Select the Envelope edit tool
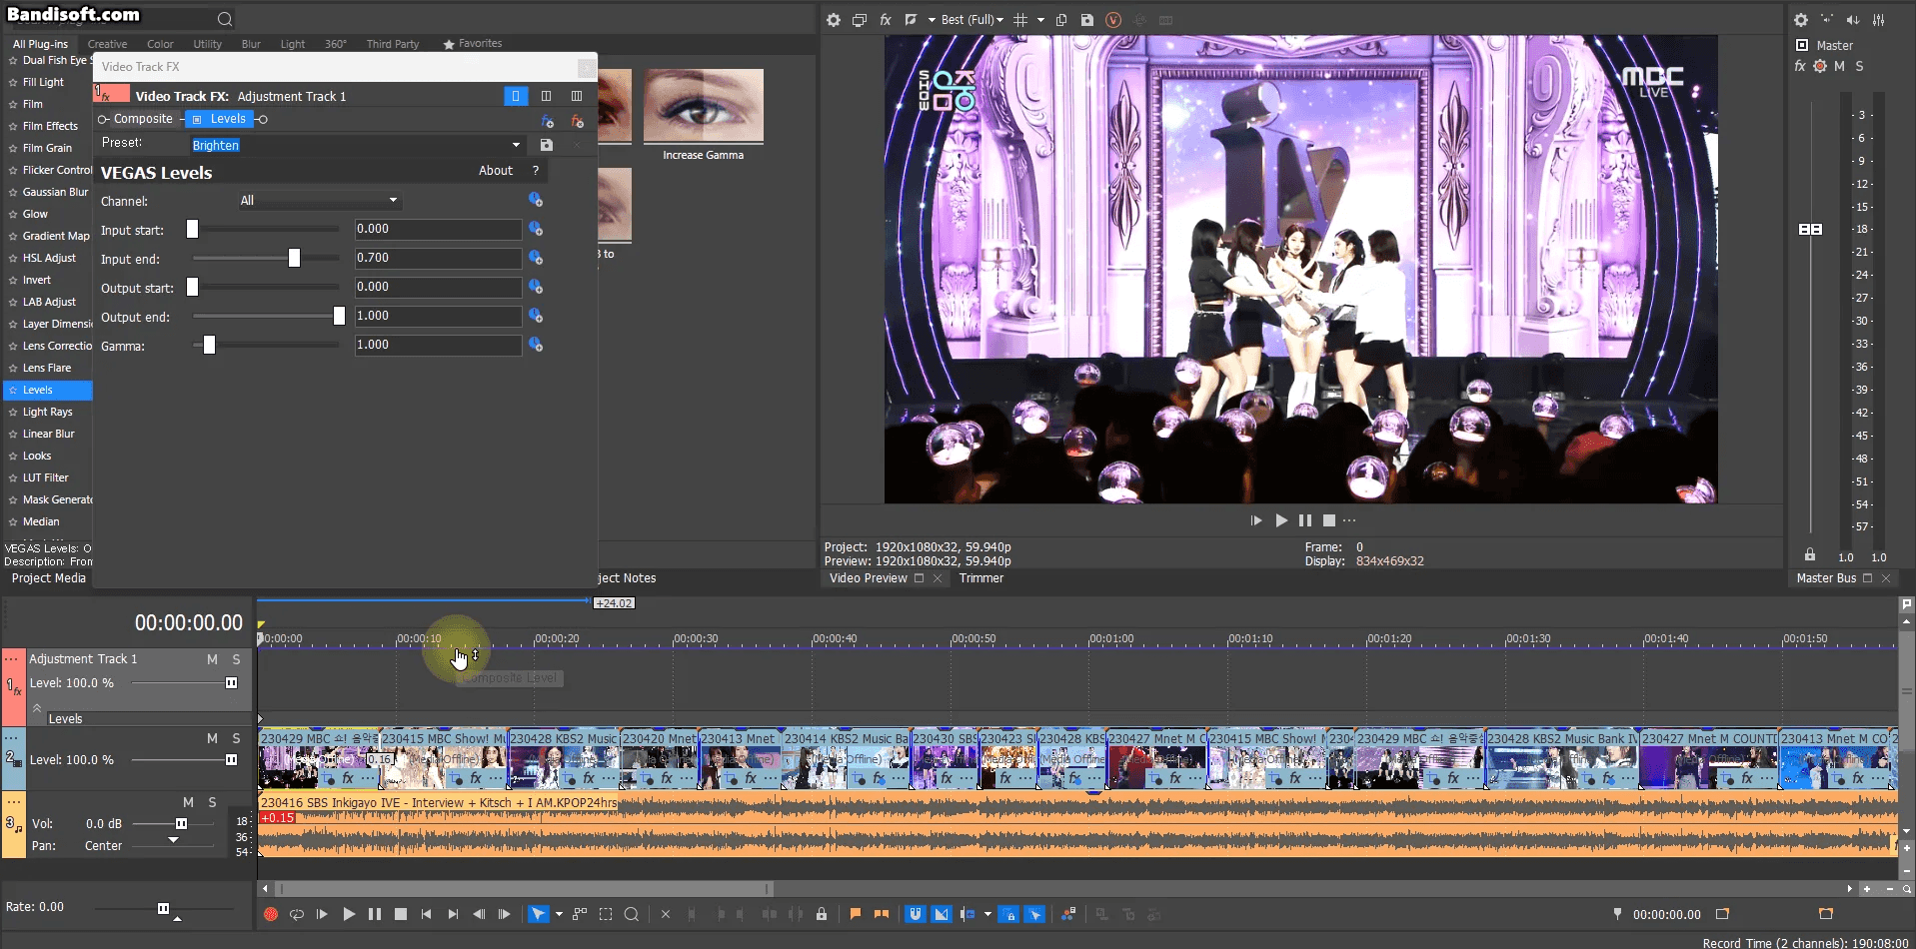1916x949 pixels. tap(580, 914)
